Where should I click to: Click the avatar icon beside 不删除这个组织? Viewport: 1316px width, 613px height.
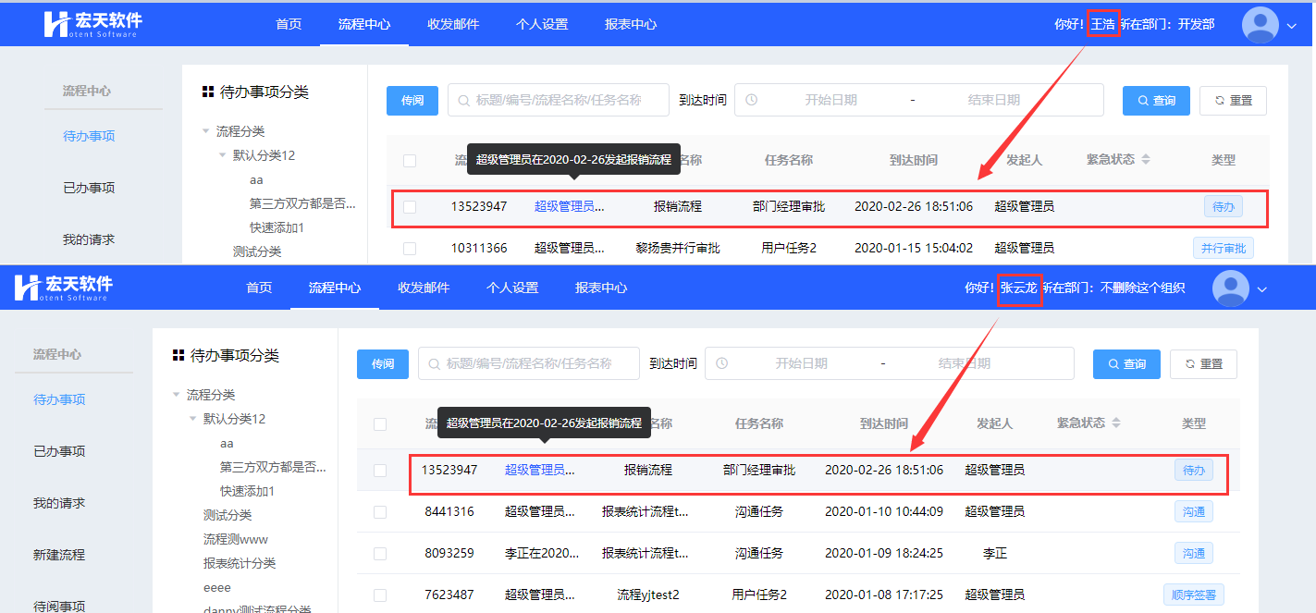pyautogui.click(x=1230, y=288)
